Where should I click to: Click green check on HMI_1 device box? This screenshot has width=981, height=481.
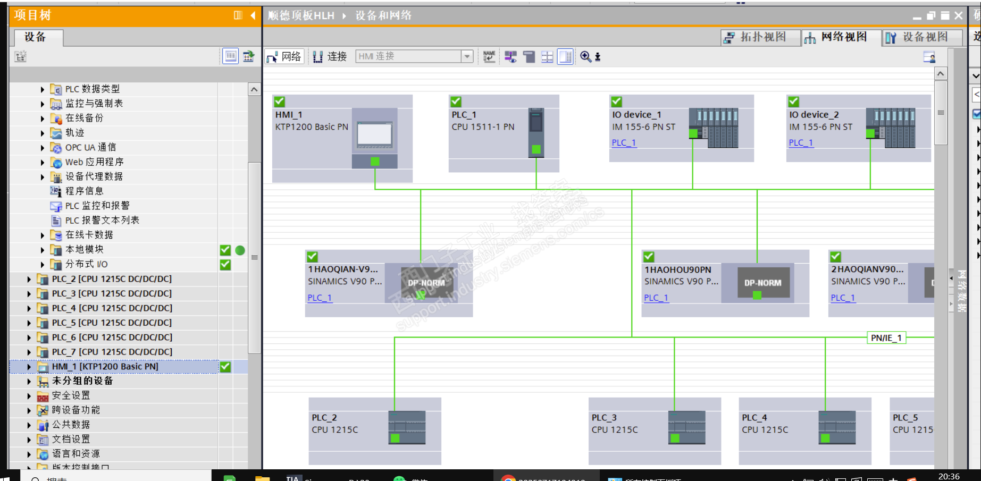[x=280, y=102]
